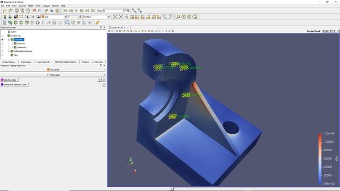Click the Slice filter icon

point(21,22)
